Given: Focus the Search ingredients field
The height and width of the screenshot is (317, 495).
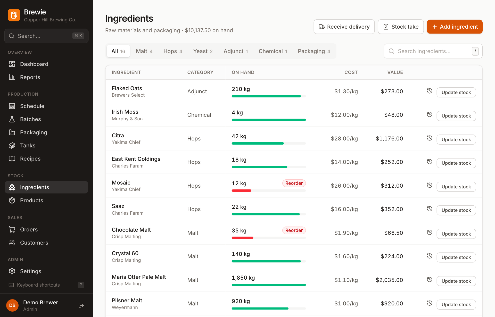Looking at the screenshot, I should [433, 51].
